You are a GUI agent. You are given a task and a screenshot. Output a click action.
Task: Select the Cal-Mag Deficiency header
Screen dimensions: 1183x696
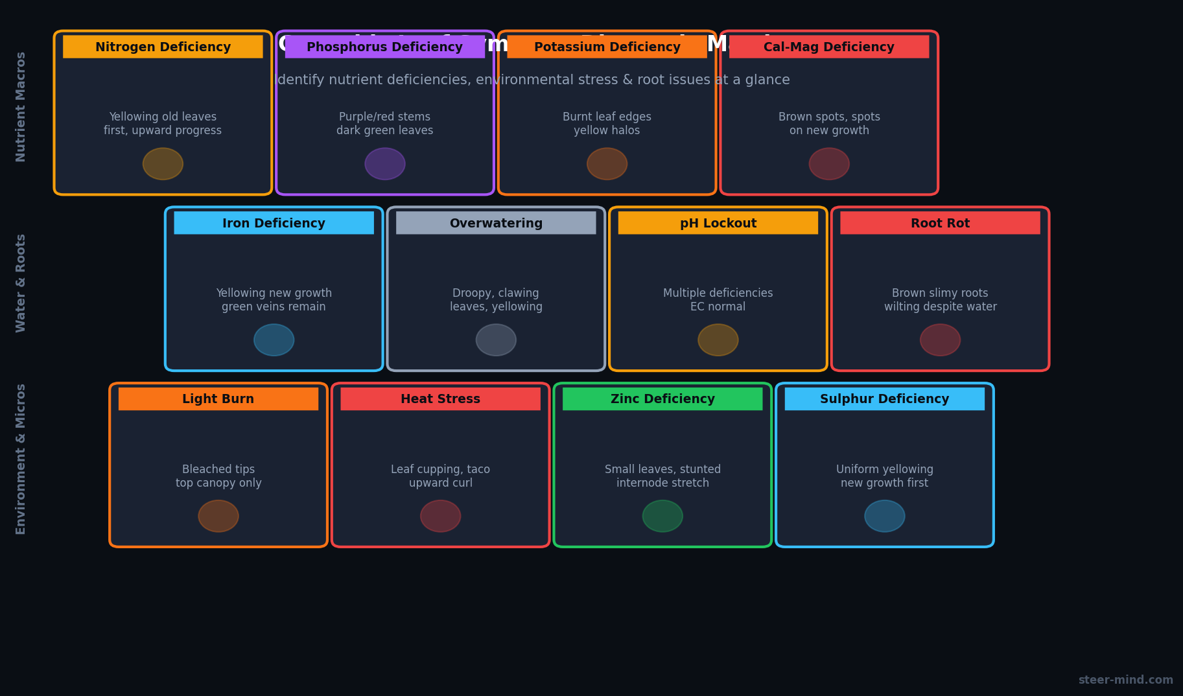(828, 47)
